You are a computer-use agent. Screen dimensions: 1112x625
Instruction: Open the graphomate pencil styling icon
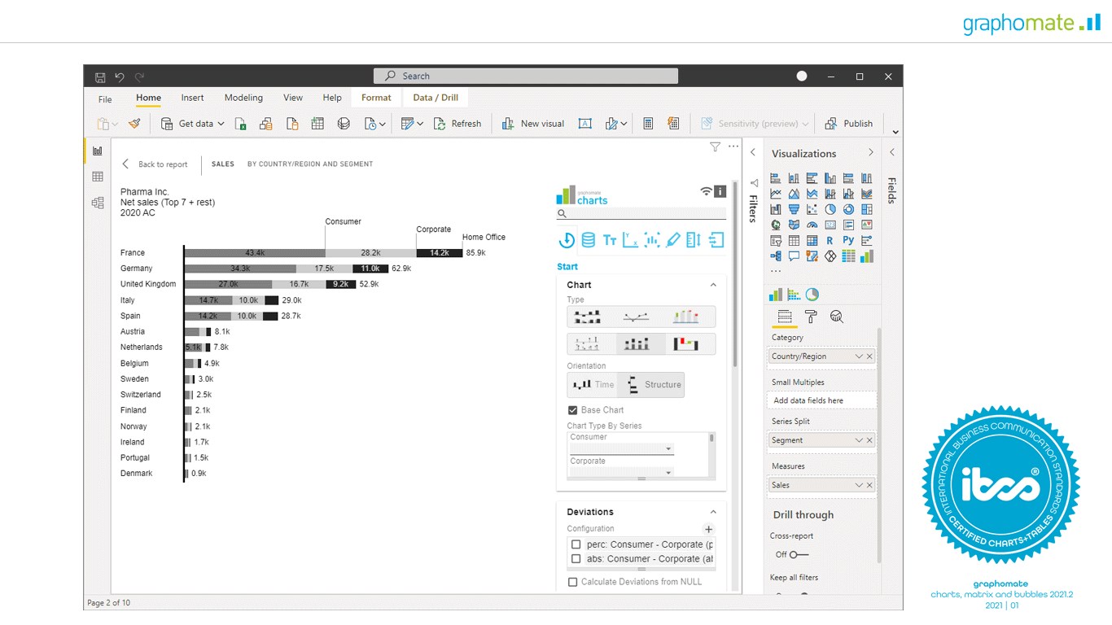pos(673,240)
